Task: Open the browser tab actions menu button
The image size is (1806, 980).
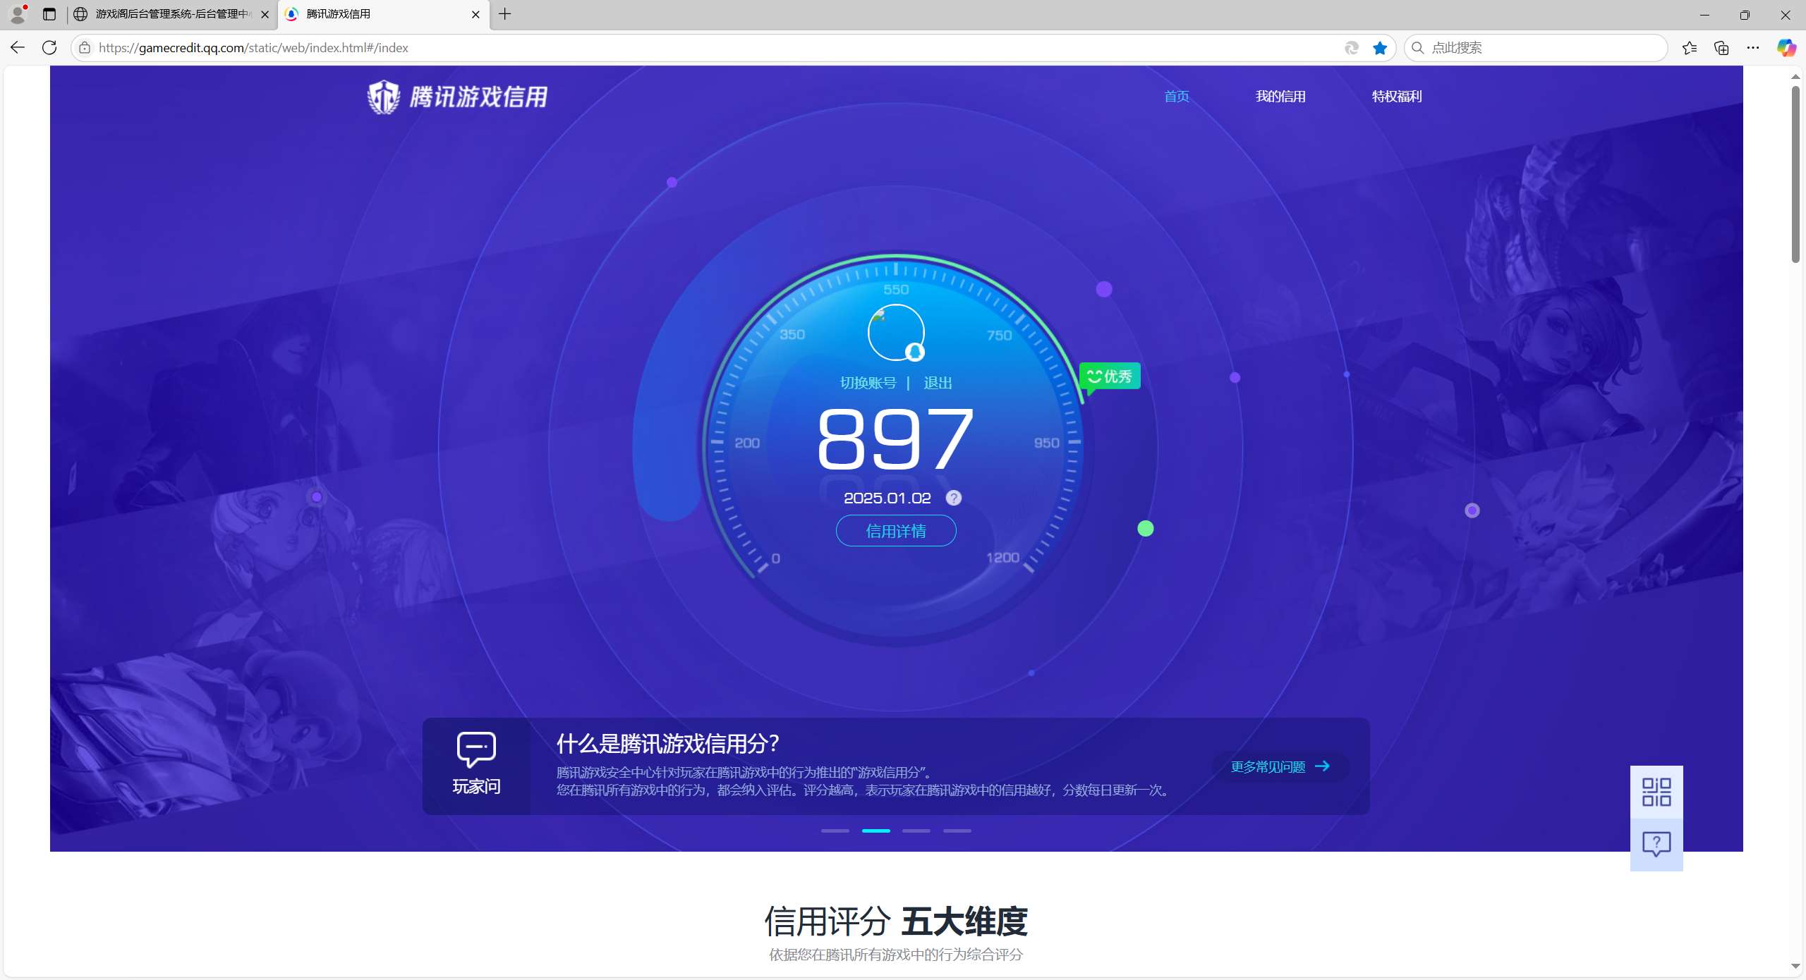Action: click(x=49, y=14)
